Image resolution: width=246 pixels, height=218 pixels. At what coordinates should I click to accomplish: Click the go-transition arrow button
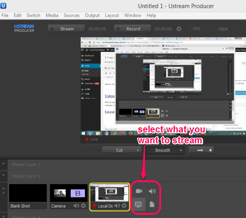click(201, 150)
